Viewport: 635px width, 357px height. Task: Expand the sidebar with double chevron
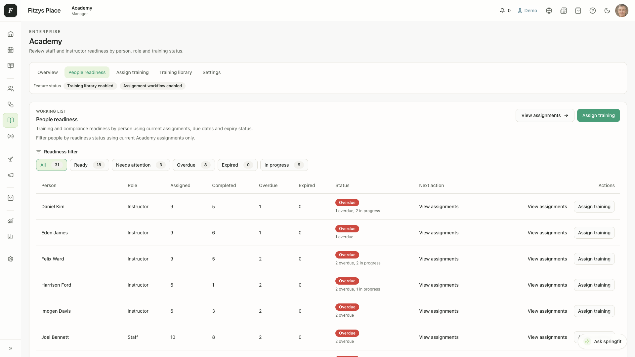[x=11, y=348]
